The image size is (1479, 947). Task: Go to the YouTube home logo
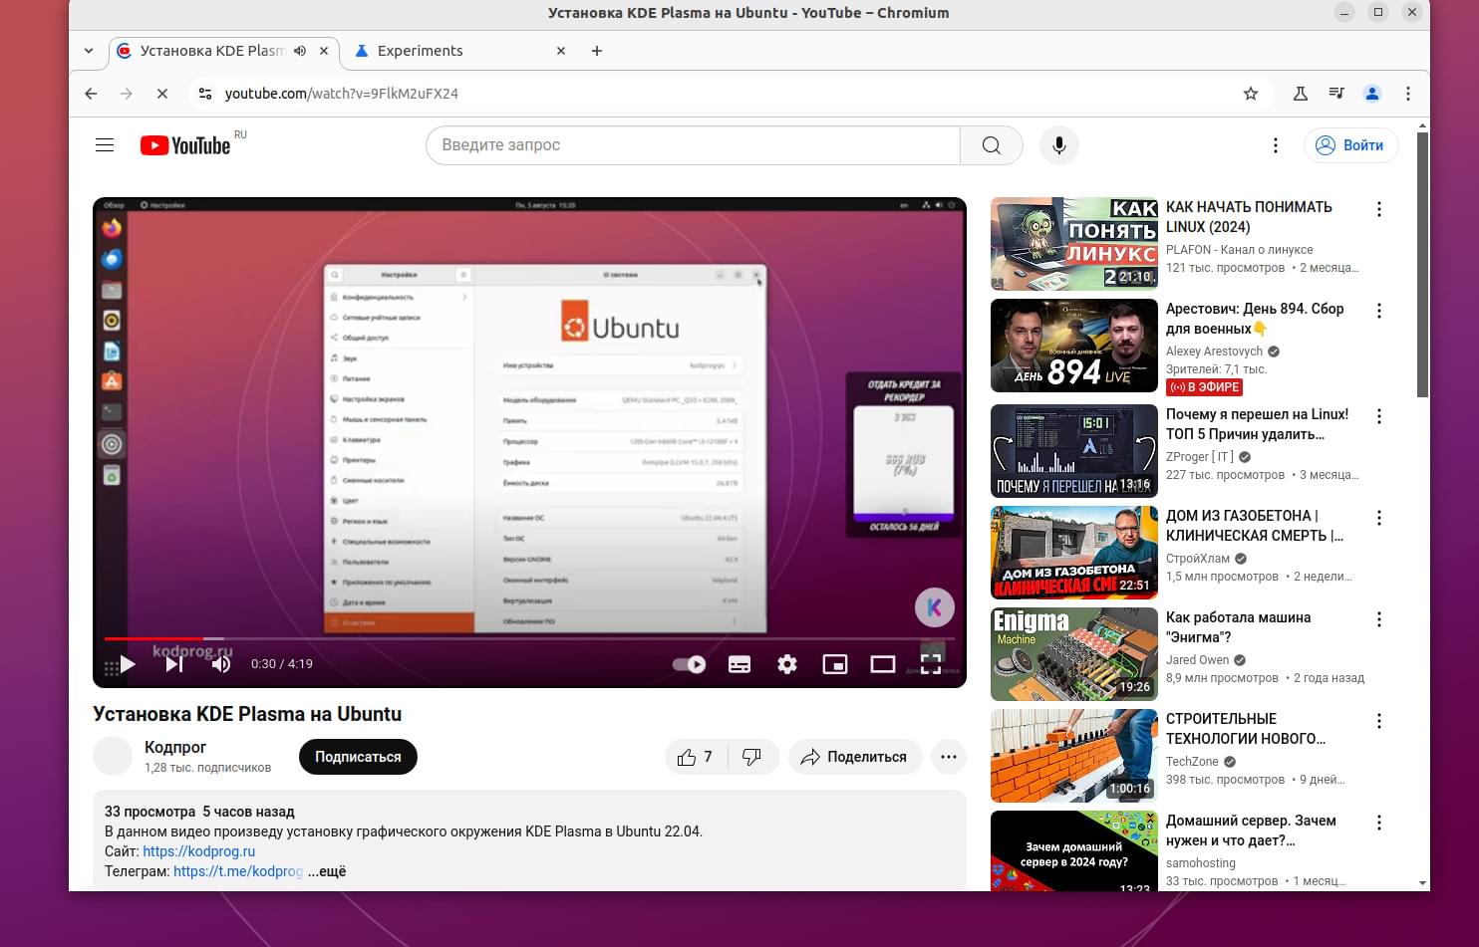(185, 145)
